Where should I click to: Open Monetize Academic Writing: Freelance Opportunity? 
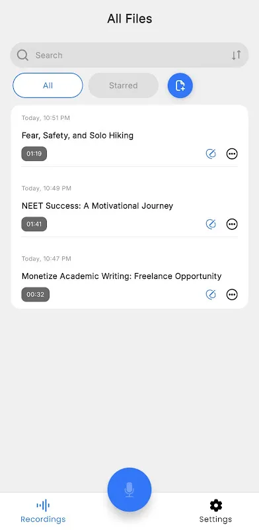point(122,276)
